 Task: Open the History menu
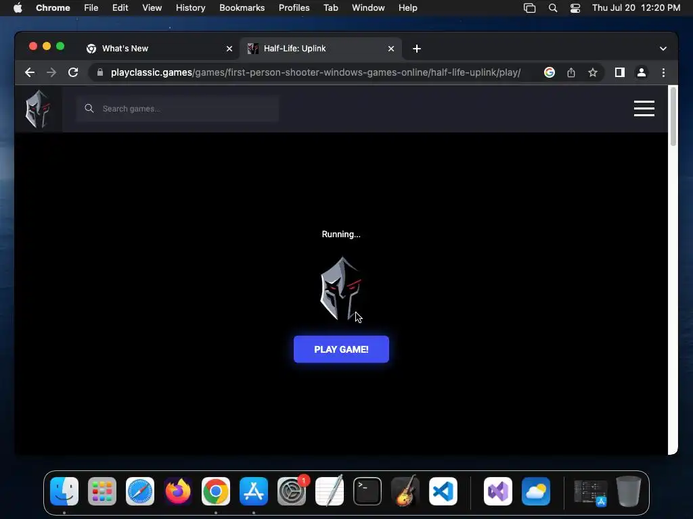[190, 8]
